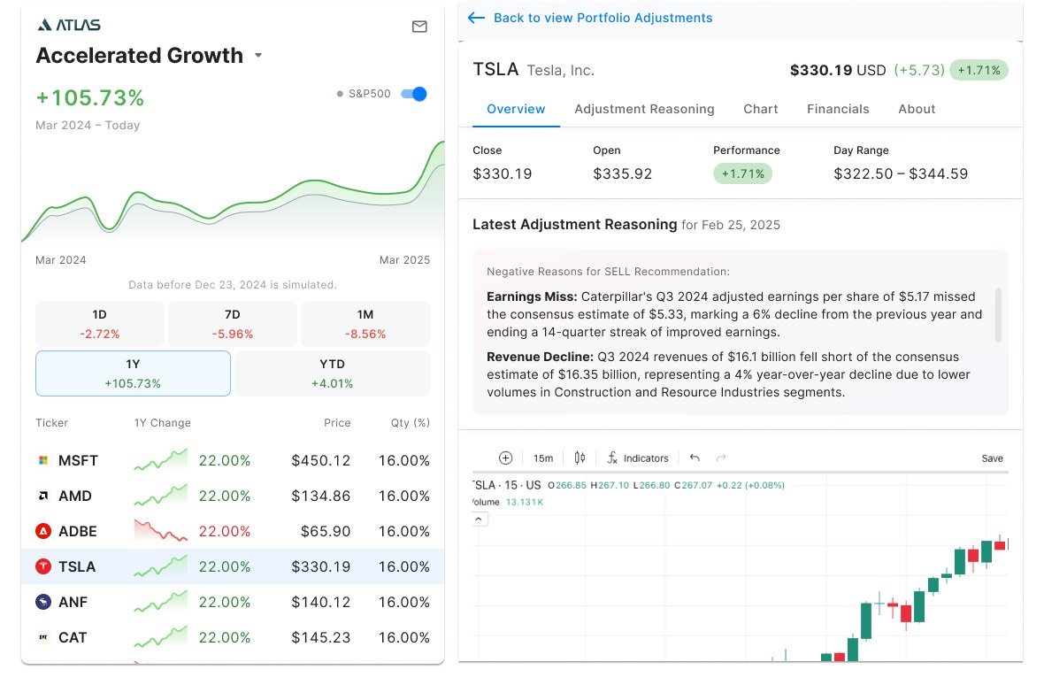
Task: Collapse the chart legend chevron
Action: coord(480,520)
